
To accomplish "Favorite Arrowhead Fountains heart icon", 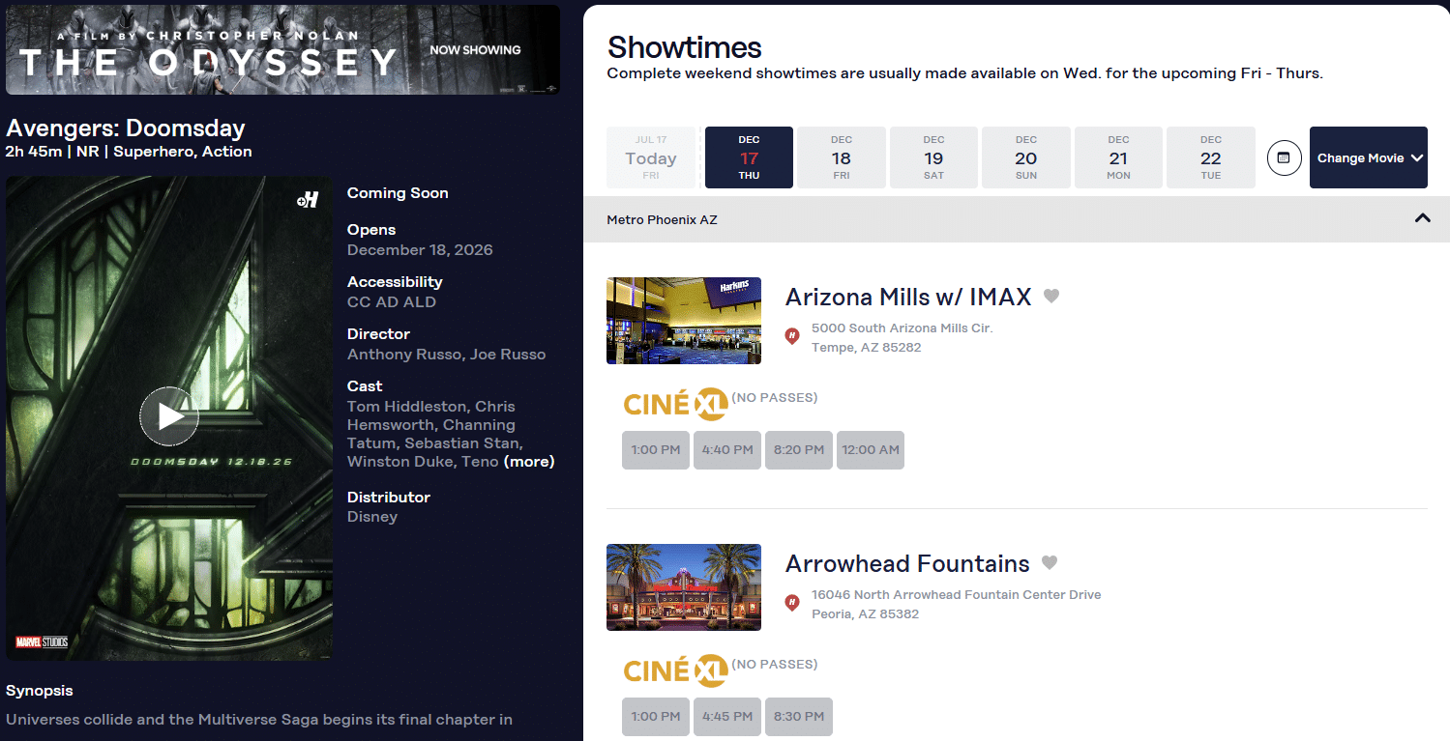I will point(1050,563).
